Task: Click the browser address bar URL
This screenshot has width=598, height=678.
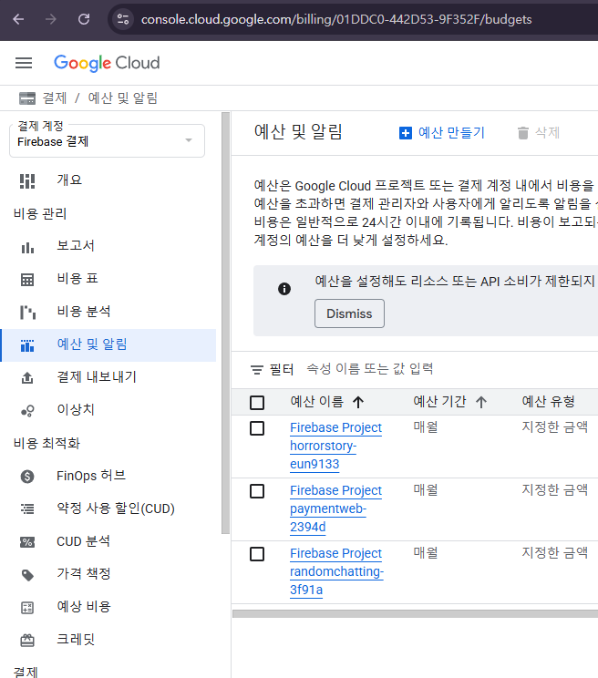Action: click(336, 19)
